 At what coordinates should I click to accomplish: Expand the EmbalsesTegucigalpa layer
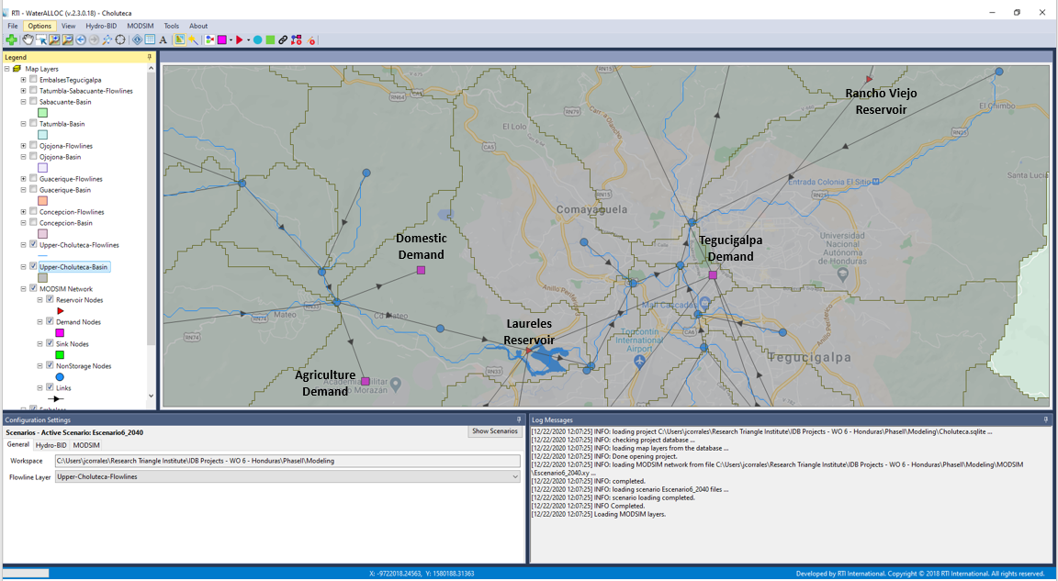24,80
